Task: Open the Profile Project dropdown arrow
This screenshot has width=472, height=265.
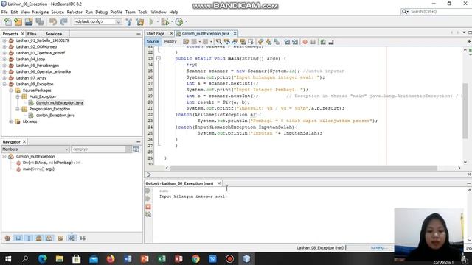Action: tap(186, 21)
